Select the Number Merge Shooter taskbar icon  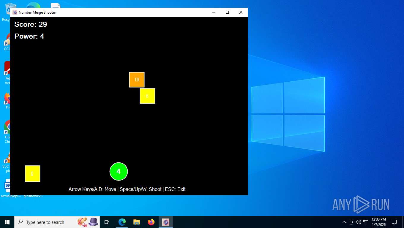tap(166, 222)
